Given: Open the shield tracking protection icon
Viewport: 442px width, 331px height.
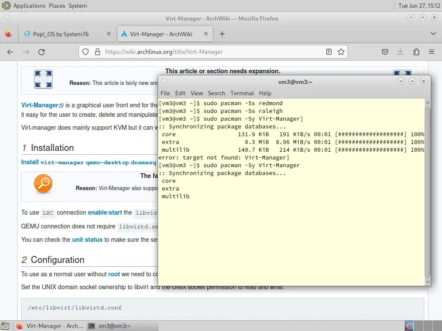Looking at the screenshot, I should [x=85, y=52].
